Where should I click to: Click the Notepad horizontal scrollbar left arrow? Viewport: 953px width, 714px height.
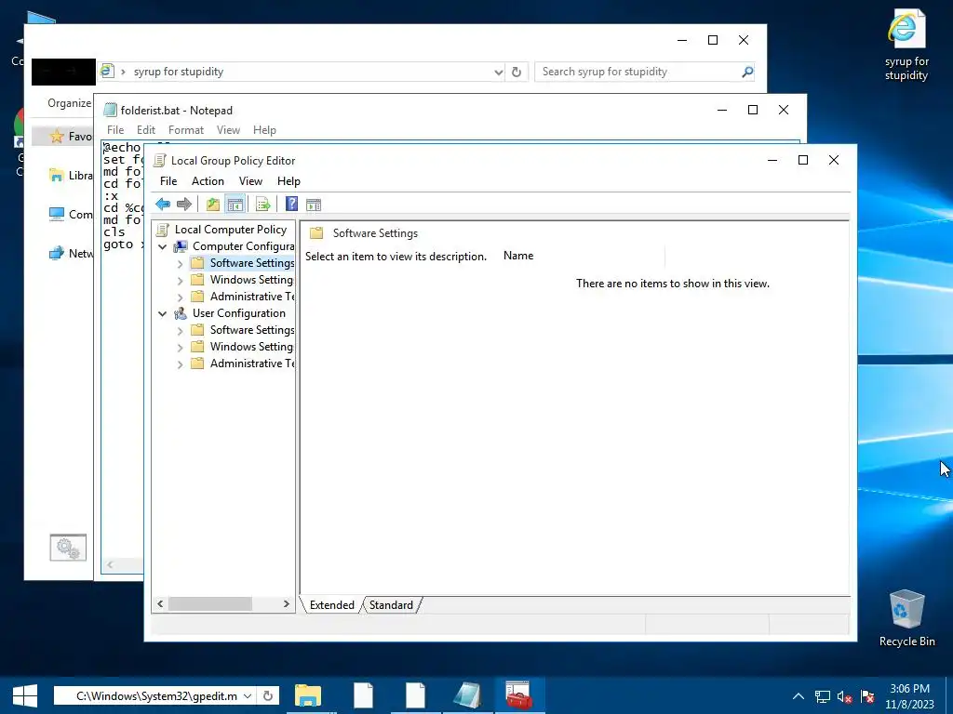110,564
